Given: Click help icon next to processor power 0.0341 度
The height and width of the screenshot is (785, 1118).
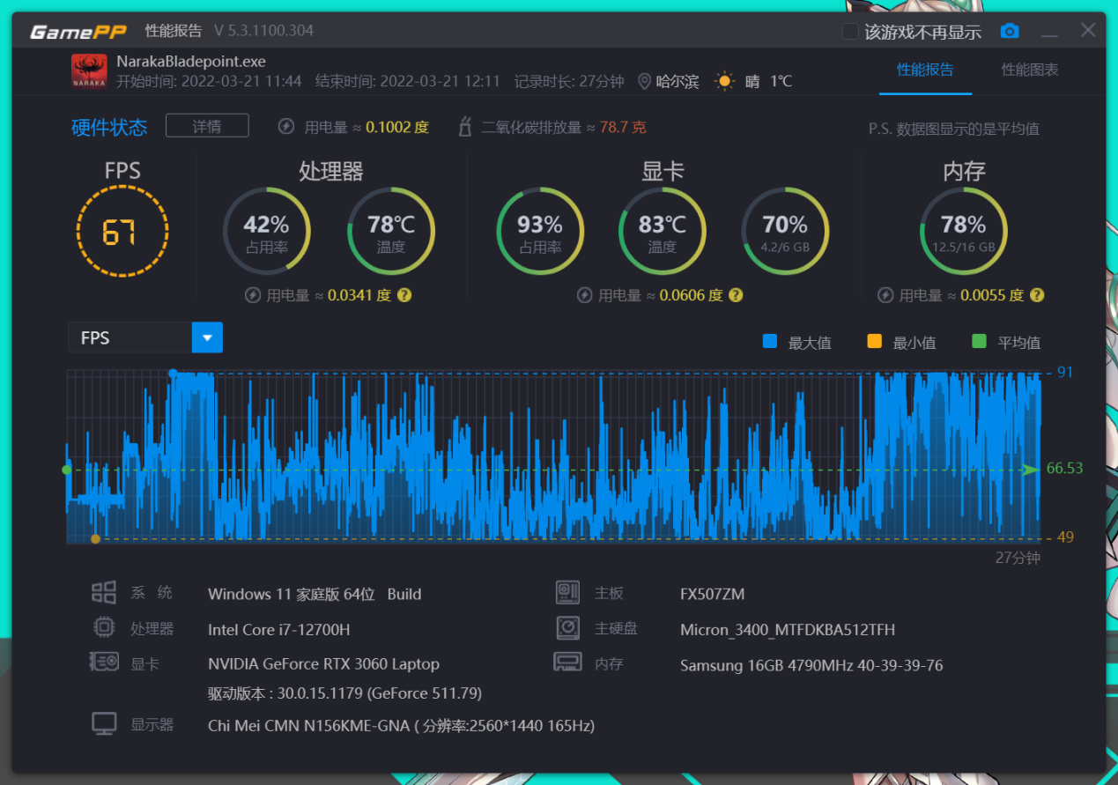Looking at the screenshot, I should 404,295.
